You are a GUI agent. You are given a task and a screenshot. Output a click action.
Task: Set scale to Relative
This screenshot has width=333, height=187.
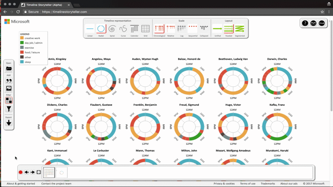171,29
